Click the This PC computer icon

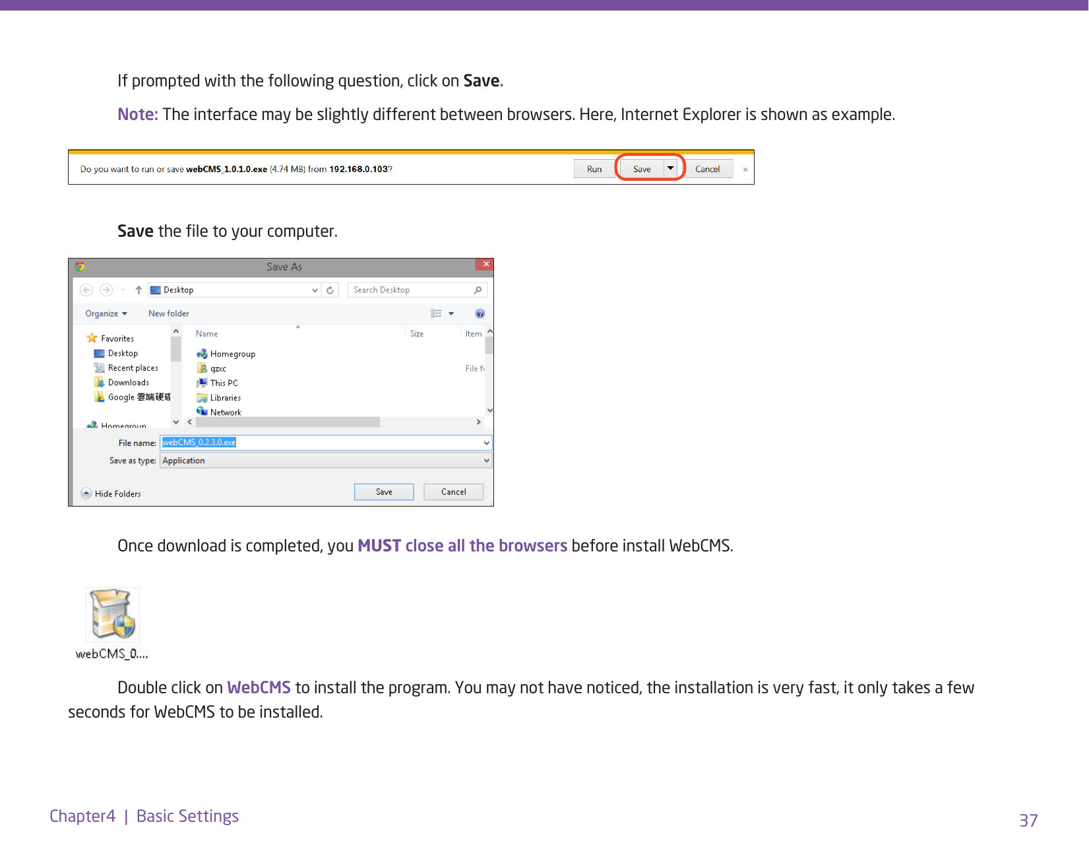click(x=202, y=383)
